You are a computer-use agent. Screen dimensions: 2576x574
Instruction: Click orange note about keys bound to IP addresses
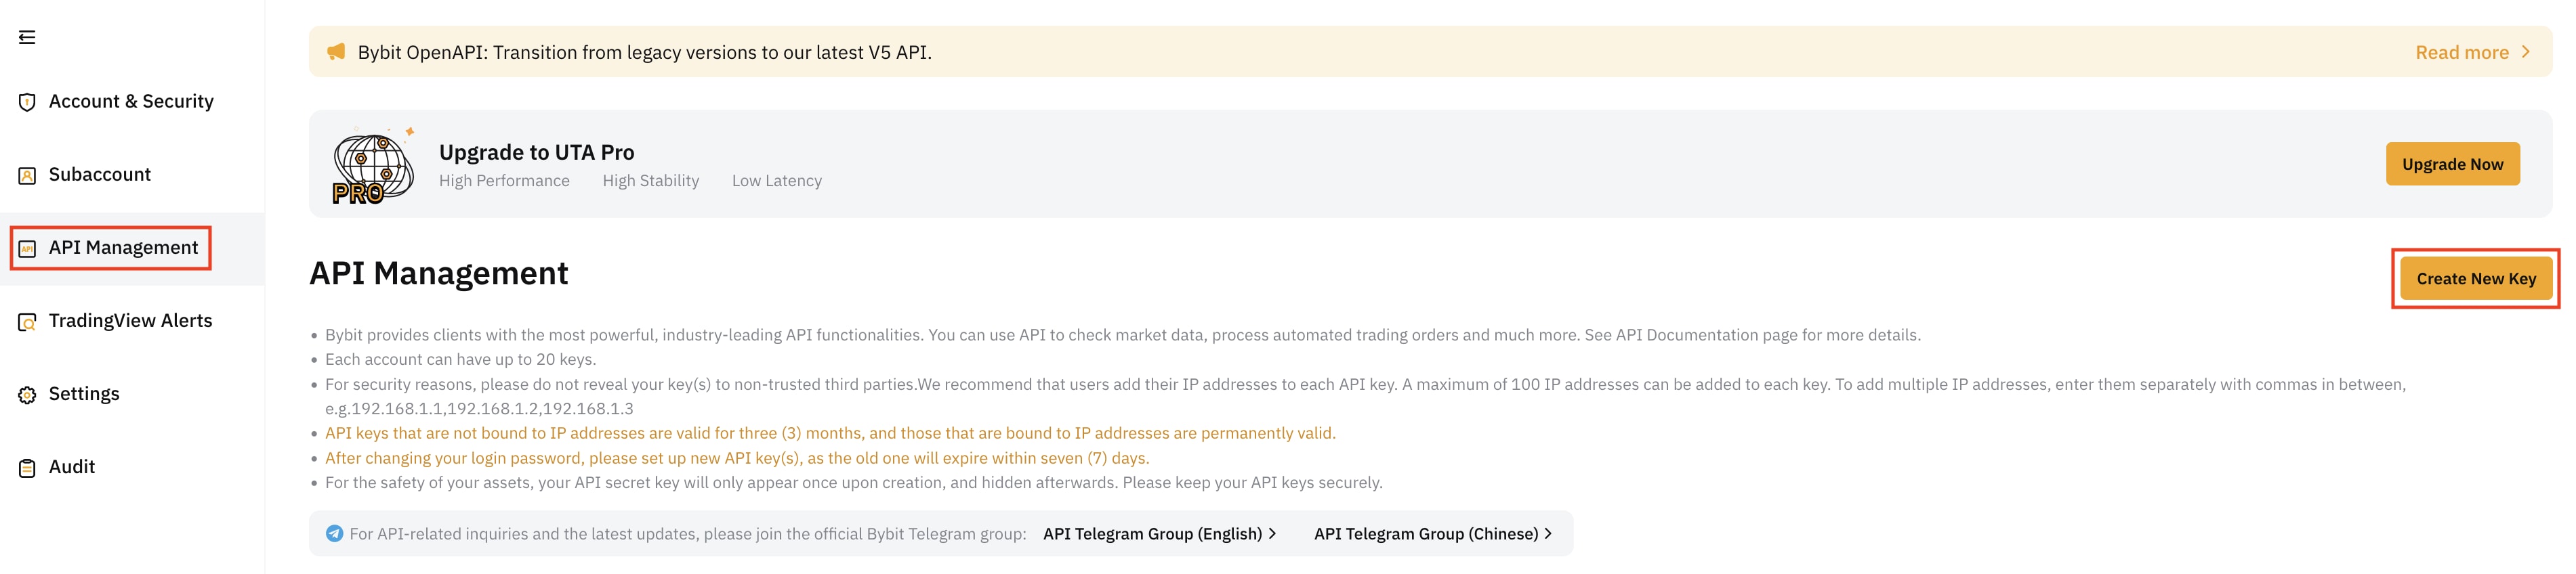(830, 433)
